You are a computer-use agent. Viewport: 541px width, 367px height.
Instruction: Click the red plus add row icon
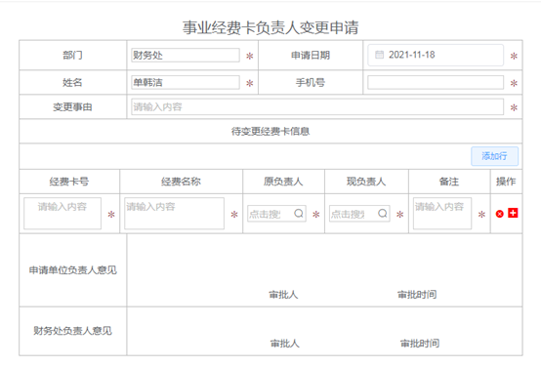click(x=513, y=213)
